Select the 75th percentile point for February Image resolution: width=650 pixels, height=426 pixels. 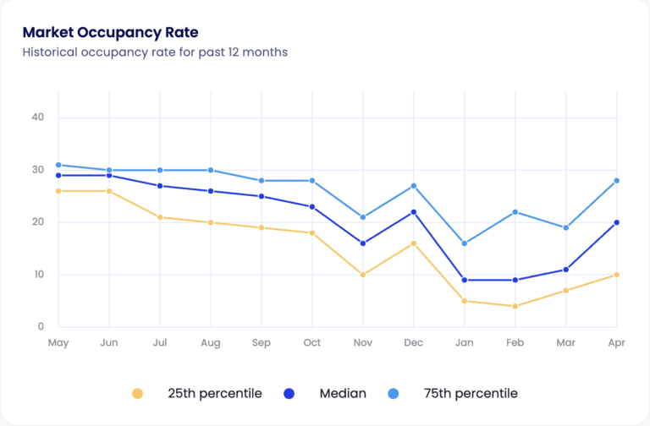[x=515, y=211]
